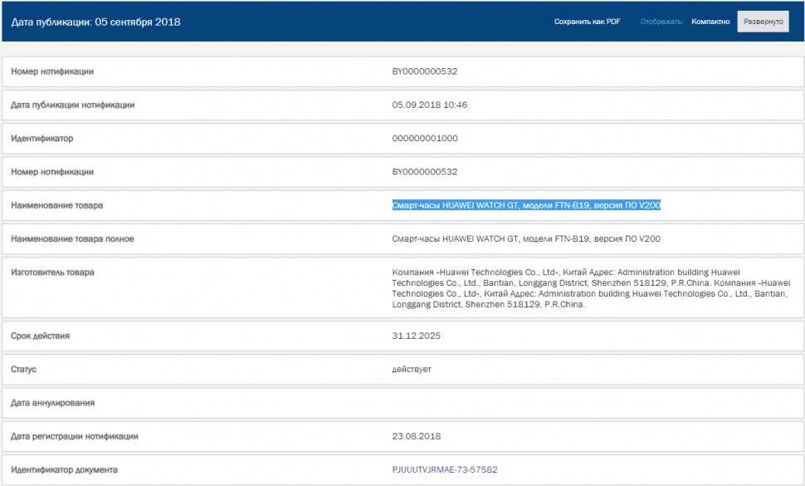This screenshot has height=486, width=805.
Task: Click the Сохранить как PDF link
Action: pos(587,22)
